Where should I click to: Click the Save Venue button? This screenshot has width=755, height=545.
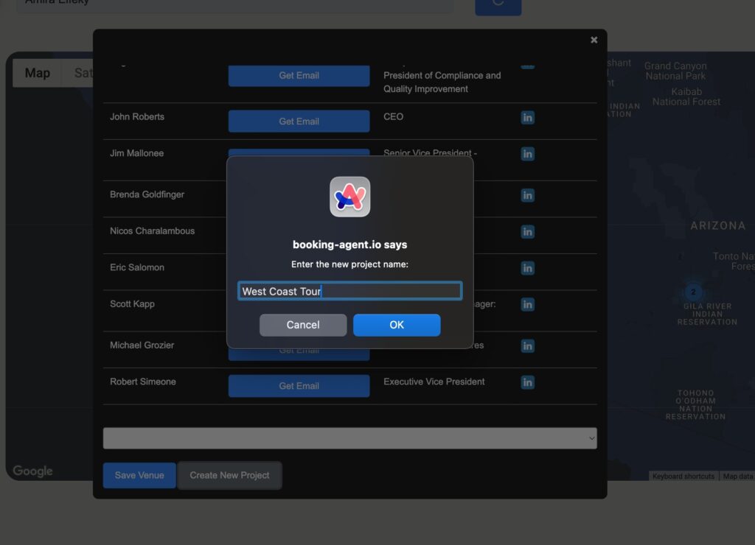139,475
